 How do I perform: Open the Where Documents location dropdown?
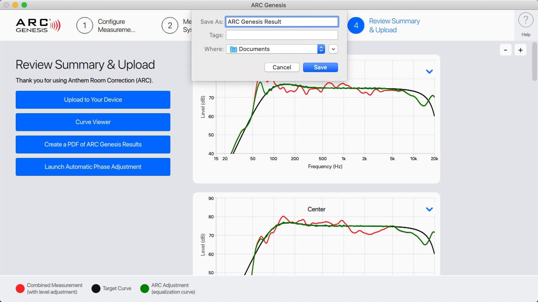tap(275, 49)
